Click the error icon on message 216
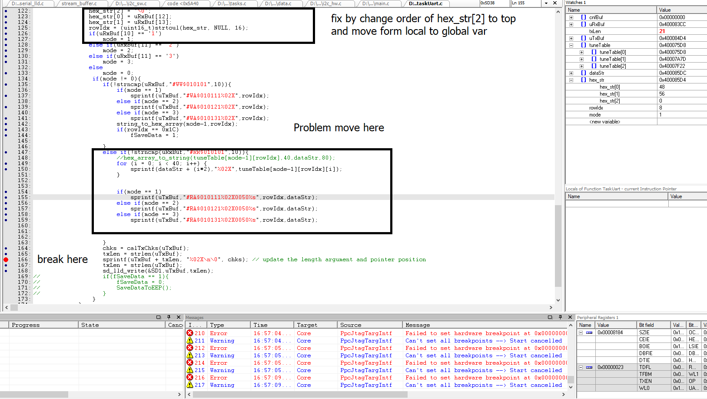Screen dimensions: 707x399 tap(189, 377)
